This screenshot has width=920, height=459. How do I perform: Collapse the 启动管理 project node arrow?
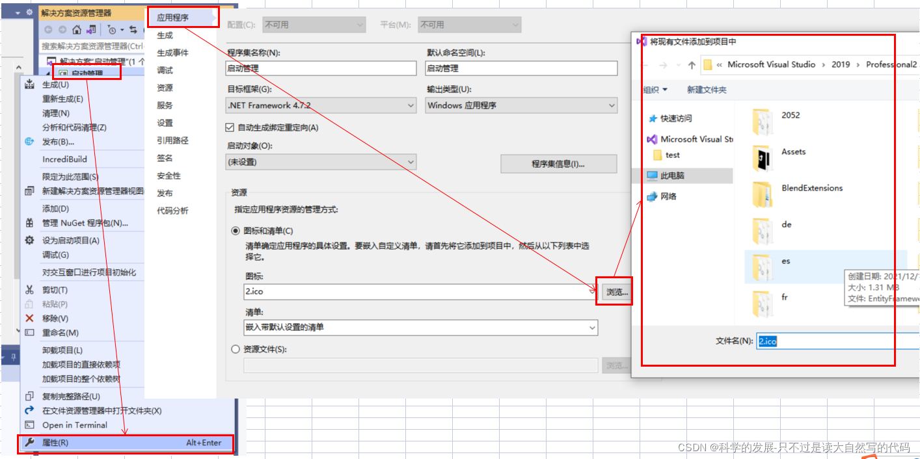(x=49, y=73)
